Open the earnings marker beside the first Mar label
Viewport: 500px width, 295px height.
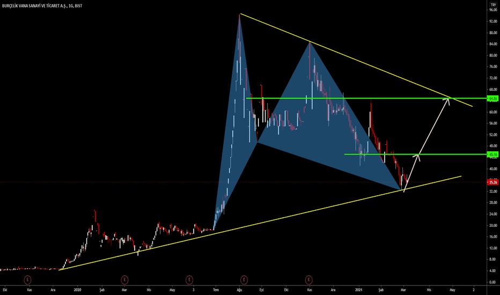coord(124,280)
